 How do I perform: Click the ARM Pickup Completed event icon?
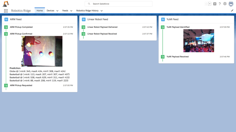(6, 27)
